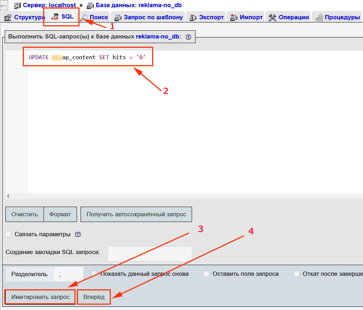Click the Search magnifier icon
The width and height of the screenshot is (363, 310).
(x=84, y=17)
